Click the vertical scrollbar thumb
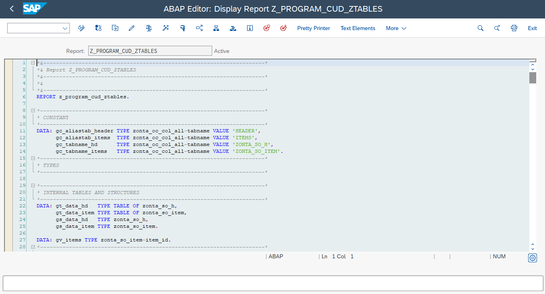Screen dimensions: 545x294 click(533, 77)
